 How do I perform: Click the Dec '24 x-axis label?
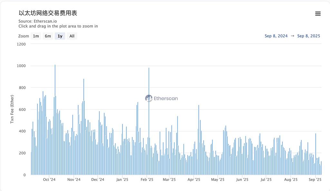click(98, 180)
